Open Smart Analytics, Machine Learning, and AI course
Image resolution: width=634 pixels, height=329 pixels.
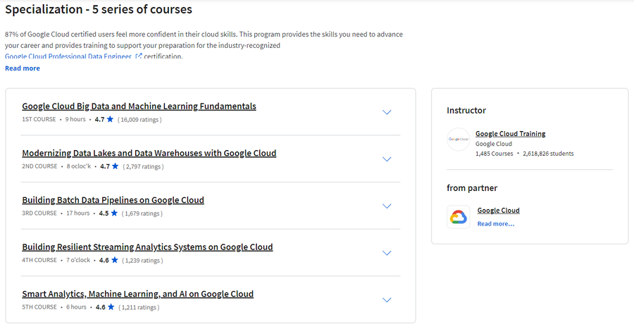(138, 294)
